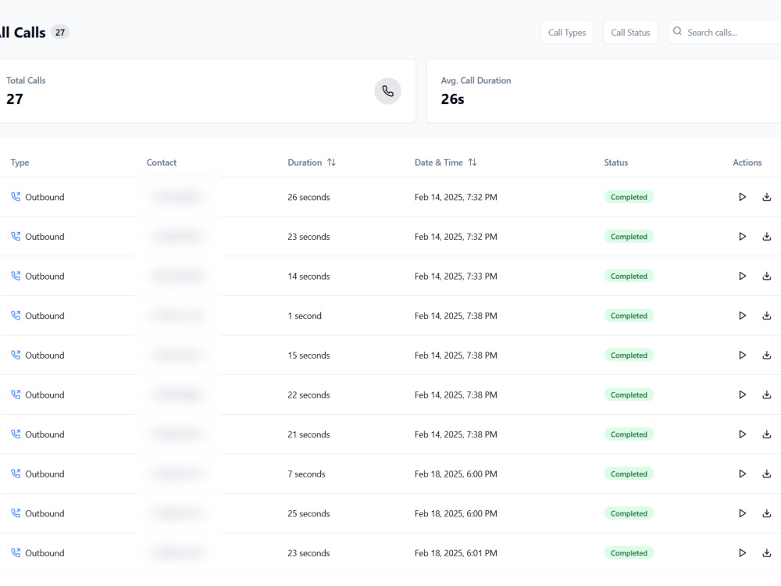Click the Completed badge in the 26 seconds row
The image size is (781, 586).
pyautogui.click(x=629, y=197)
